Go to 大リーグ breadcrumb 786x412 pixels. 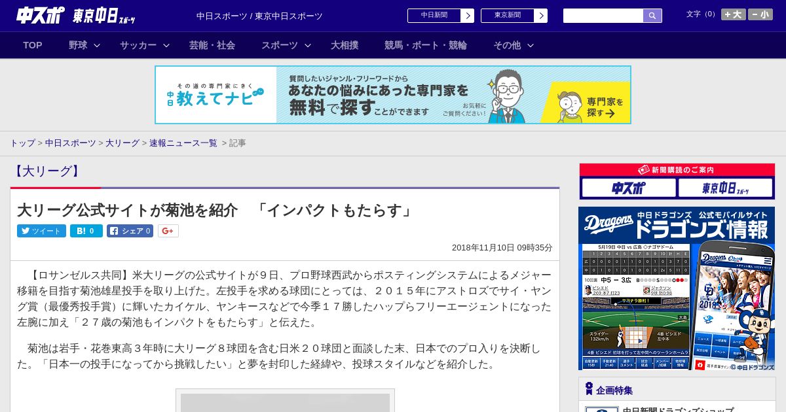(122, 143)
